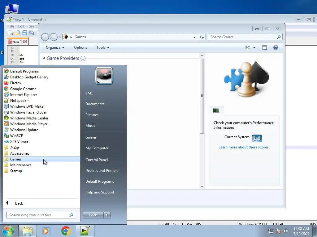Viewport: 317px width, 237px height.
Task: Open Windows Explorer from the taskbar
Action: [x=28, y=231]
